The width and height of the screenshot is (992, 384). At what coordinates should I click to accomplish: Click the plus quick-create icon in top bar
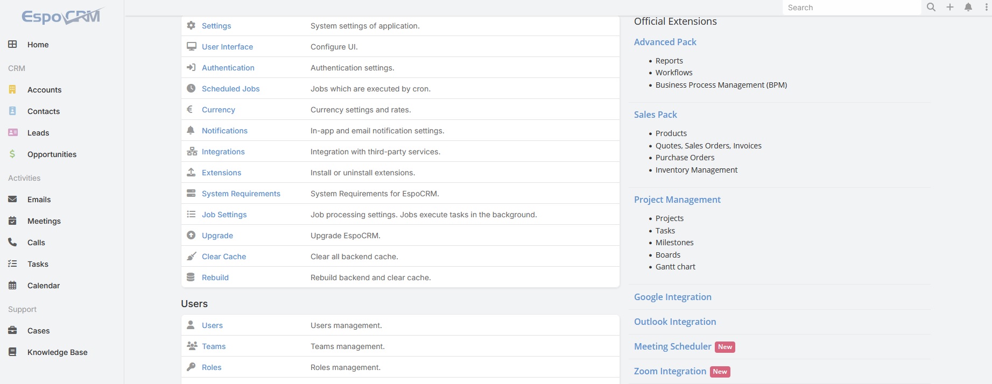coord(950,7)
